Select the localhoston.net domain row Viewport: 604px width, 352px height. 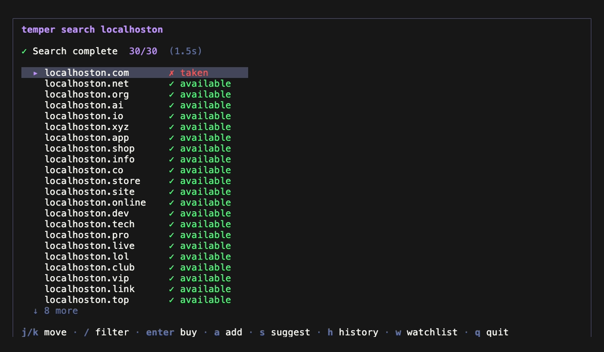(134, 83)
